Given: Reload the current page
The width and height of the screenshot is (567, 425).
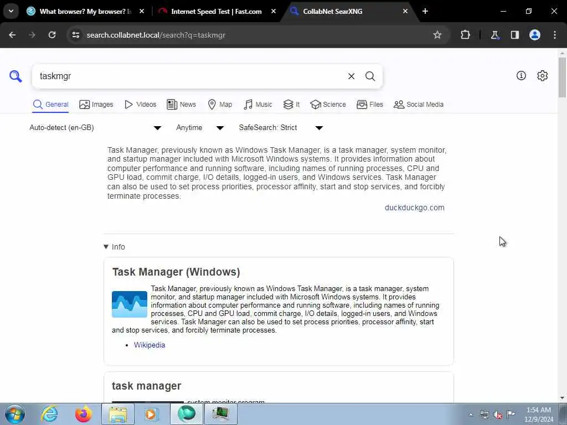Looking at the screenshot, I should tap(52, 35).
